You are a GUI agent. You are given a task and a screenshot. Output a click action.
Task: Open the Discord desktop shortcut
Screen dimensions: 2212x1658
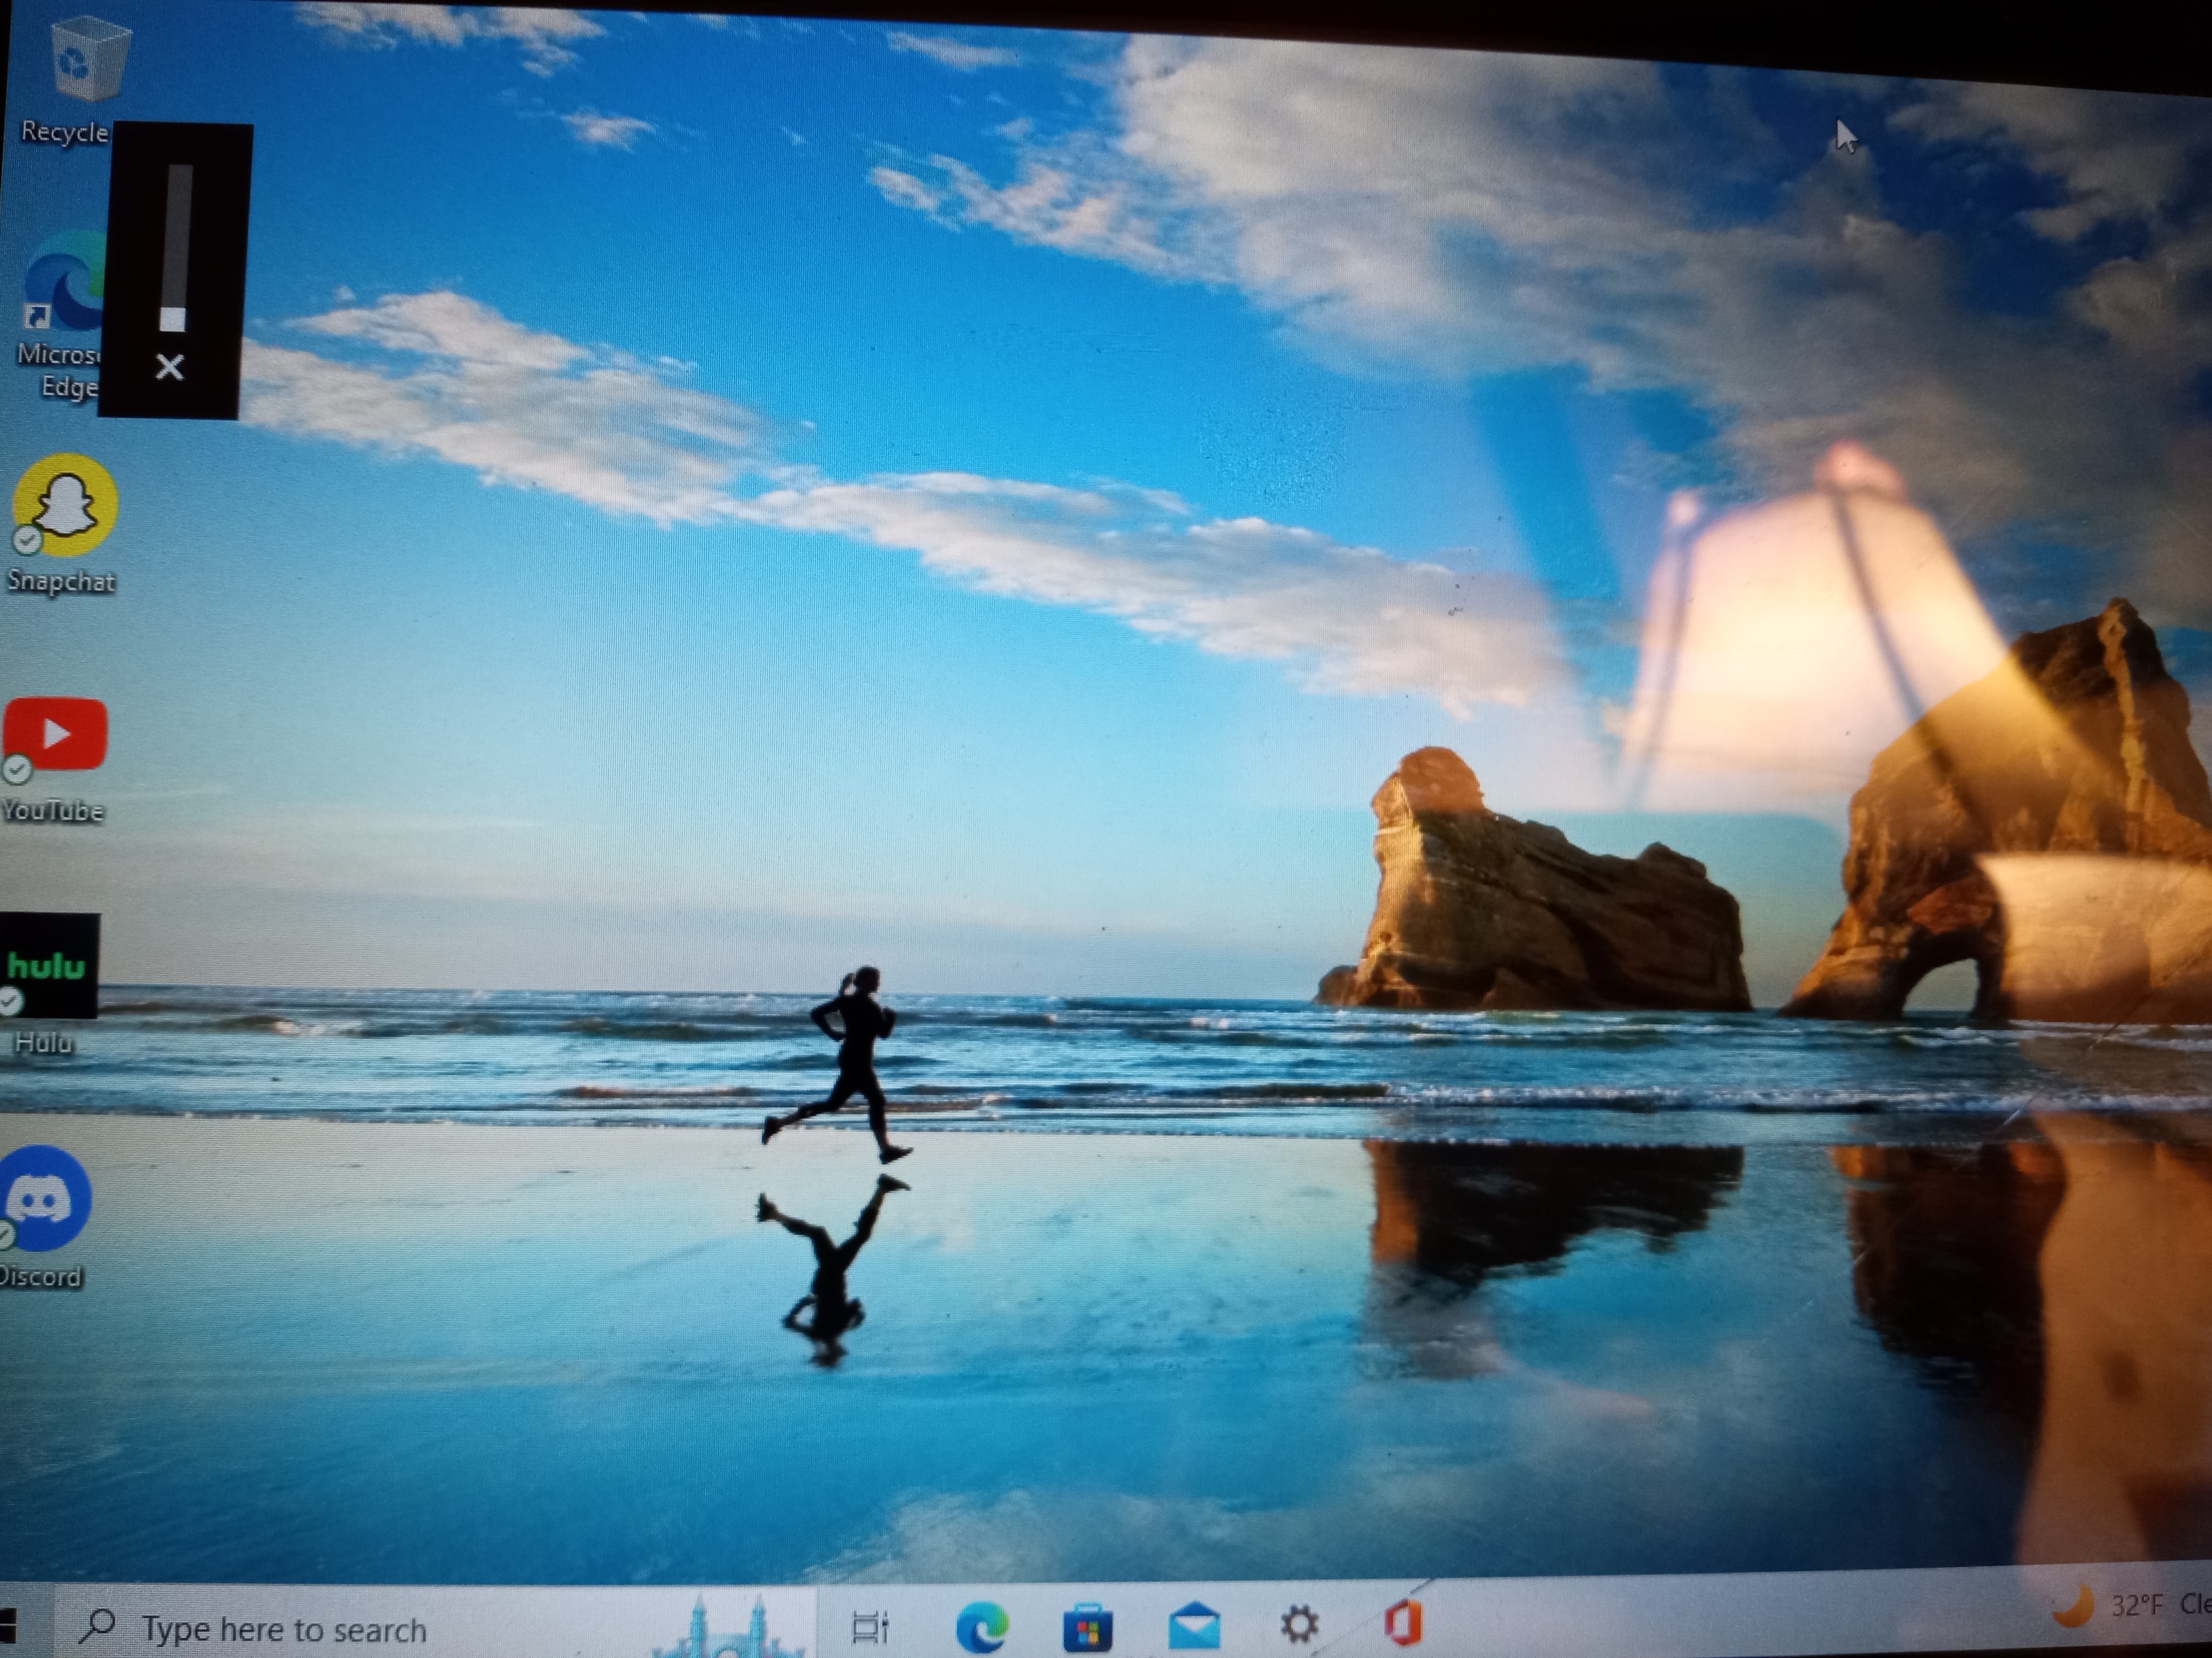[x=45, y=1198]
